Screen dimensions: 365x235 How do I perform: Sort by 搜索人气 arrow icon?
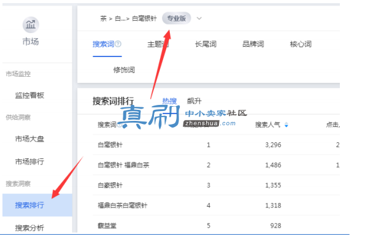(286, 125)
